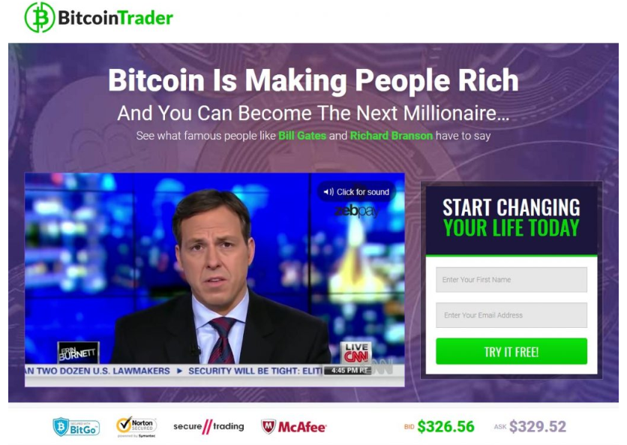Click the BitcoinTrader circular B logo icon
This screenshot has width=627, height=445.
[x=40, y=17]
